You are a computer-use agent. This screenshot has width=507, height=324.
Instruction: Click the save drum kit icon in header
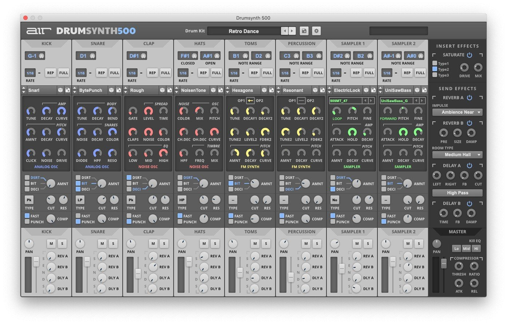[x=304, y=31]
